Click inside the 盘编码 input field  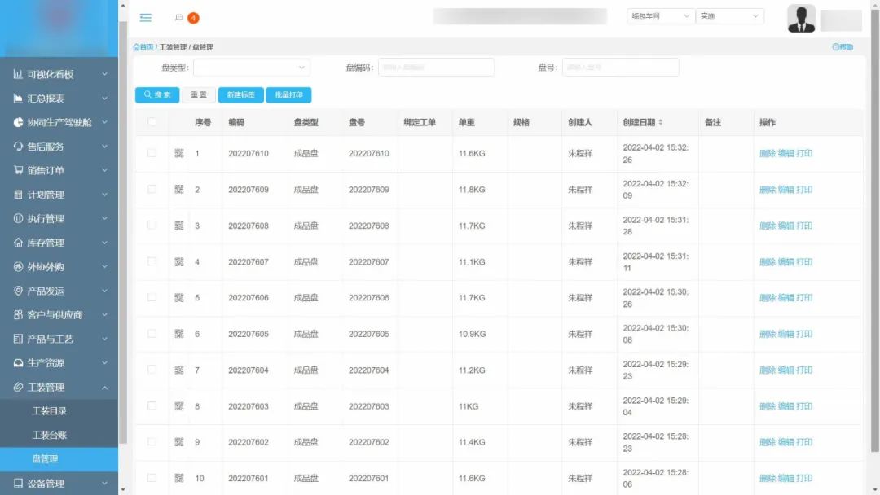[436, 67]
